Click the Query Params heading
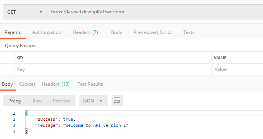 [21, 46]
